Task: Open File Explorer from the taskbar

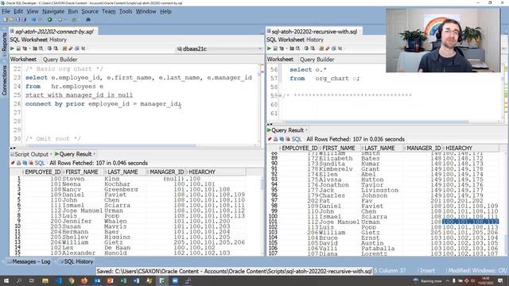Action: (45, 280)
